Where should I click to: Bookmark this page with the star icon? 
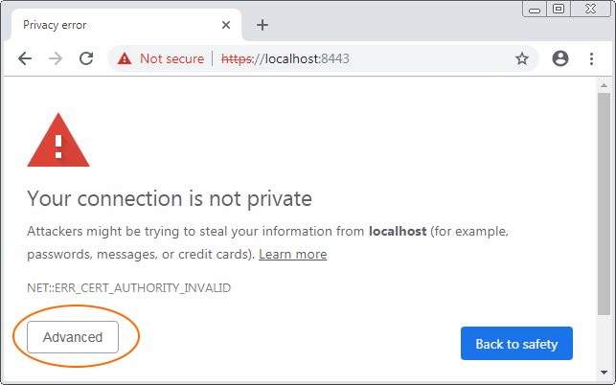pos(522,59)
